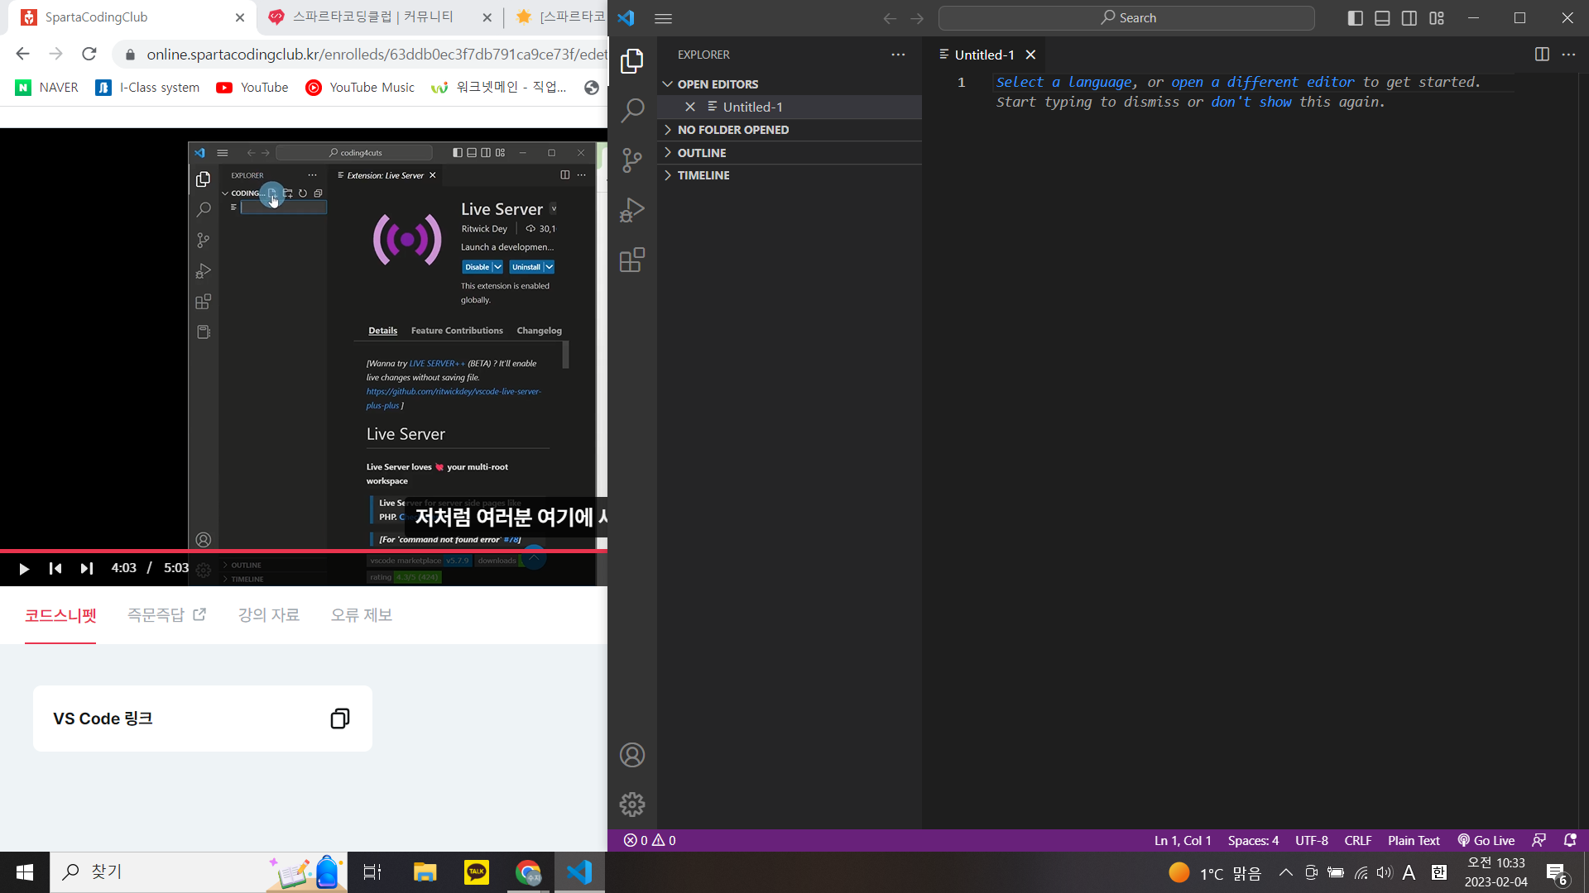
Task: Click the 'Select a language' link
Action: (1064, 82)
